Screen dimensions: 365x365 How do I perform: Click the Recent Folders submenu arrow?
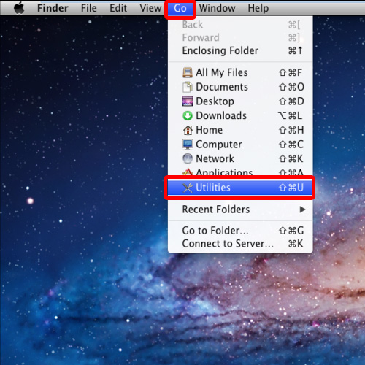tap(302, 210)
